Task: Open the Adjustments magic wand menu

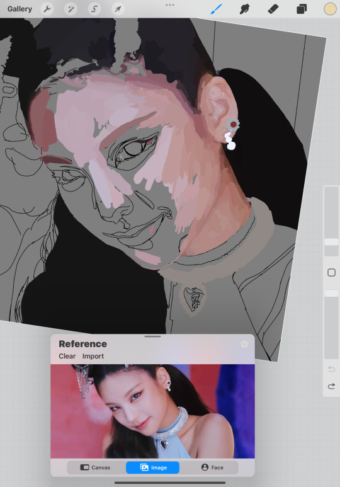Action: 71,9
